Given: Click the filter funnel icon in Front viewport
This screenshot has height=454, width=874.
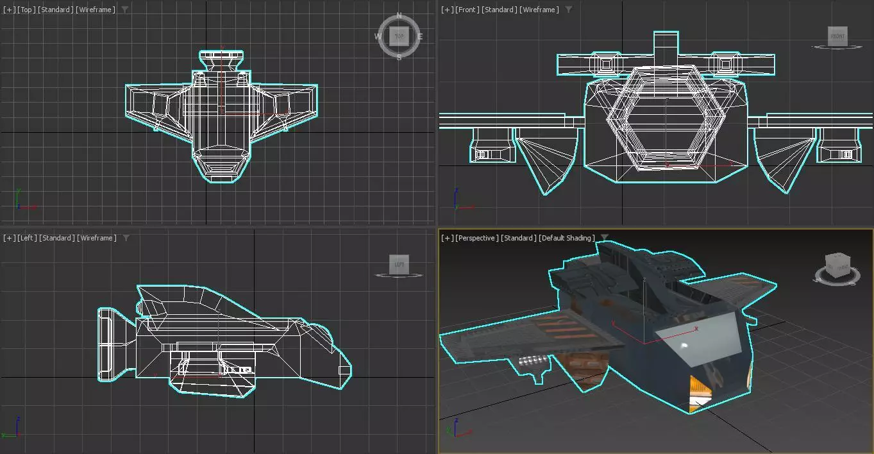Looking at the screenshot, I should [x=568, y=10].
